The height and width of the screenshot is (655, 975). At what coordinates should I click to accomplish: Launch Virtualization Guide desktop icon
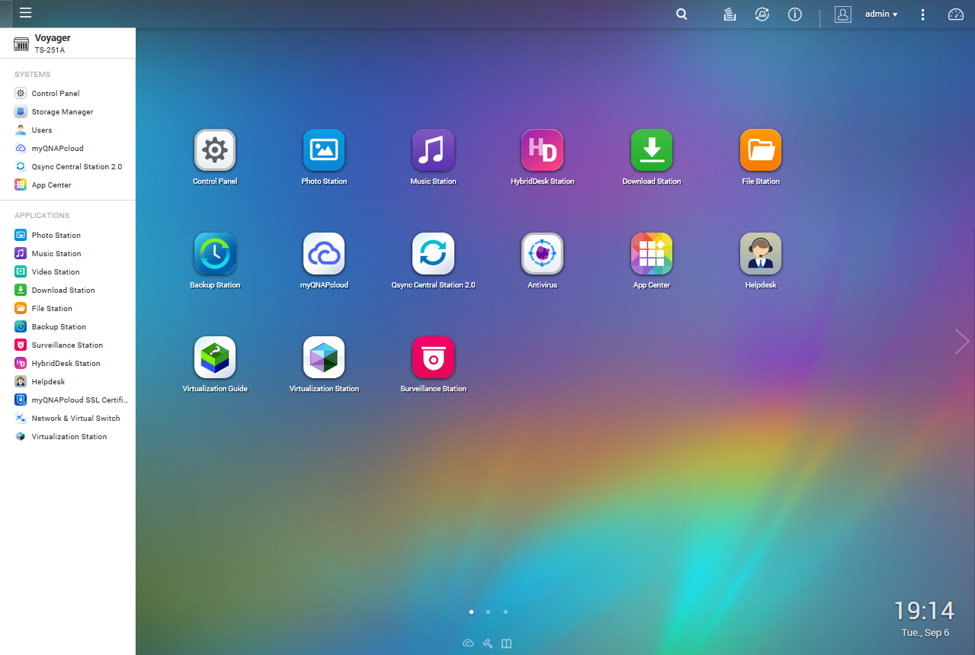tap(215, 357)
